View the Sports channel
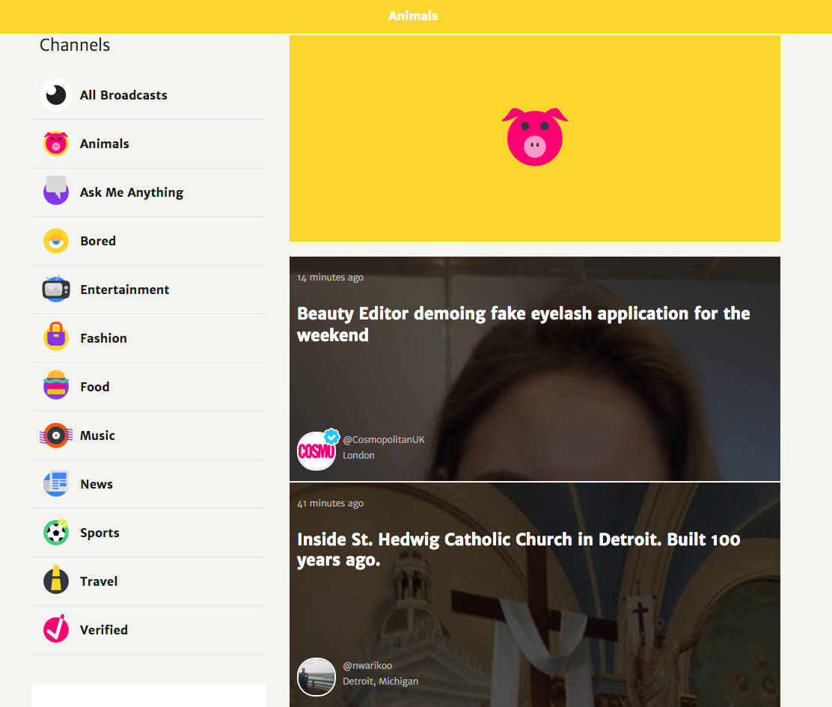This screenshot has height=707, width=832. pos(100,533)
